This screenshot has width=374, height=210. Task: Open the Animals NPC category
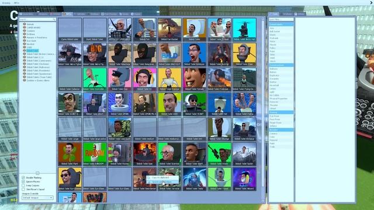pos(30,24)
